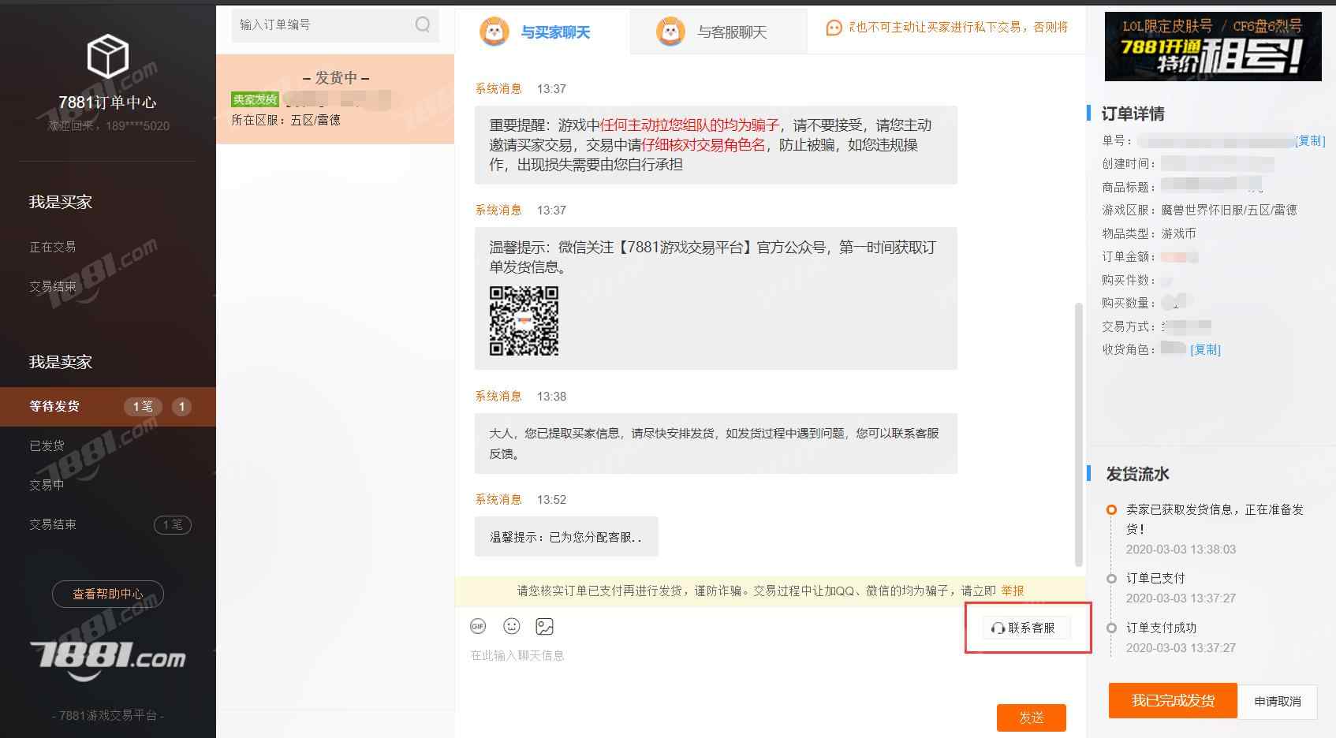Confirm delivery with 我已完成发货

1173,700
